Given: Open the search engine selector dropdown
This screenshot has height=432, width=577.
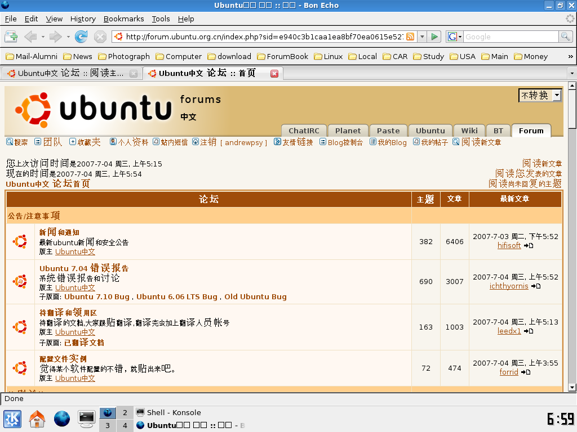Looking at the screenshot, I should [455, 37].
